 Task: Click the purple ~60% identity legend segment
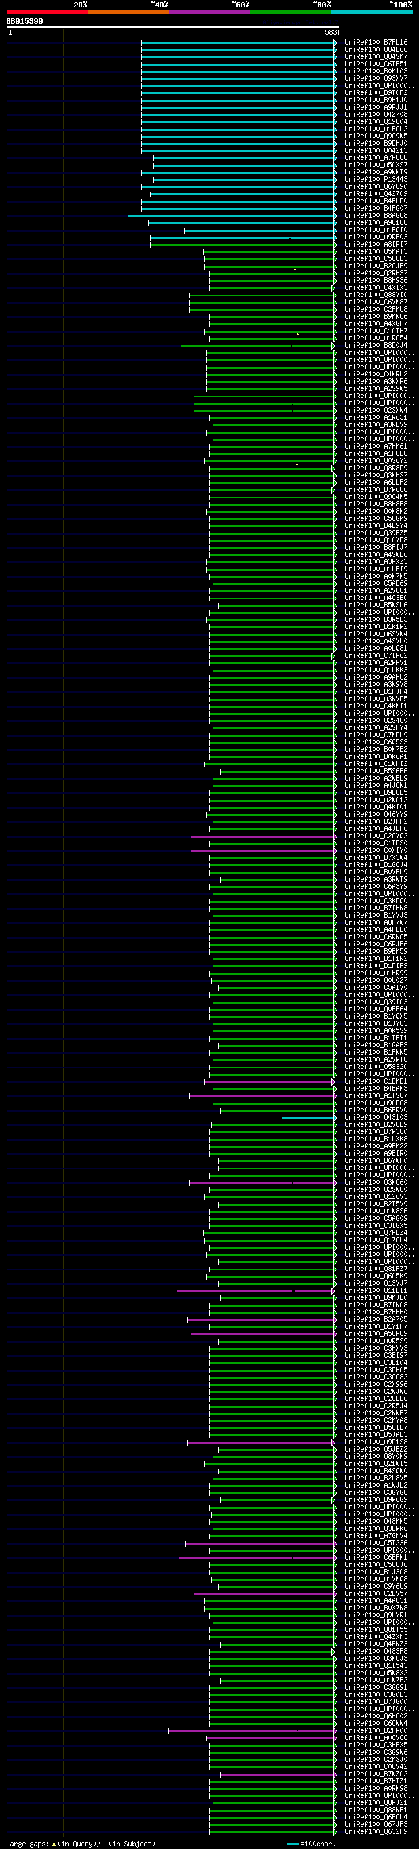[210, 12]
